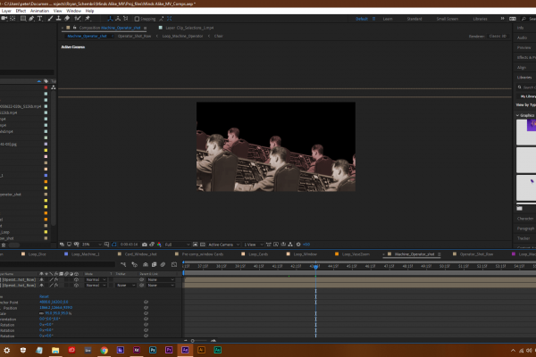Select the Unified Camera tool

pos(4,19)
